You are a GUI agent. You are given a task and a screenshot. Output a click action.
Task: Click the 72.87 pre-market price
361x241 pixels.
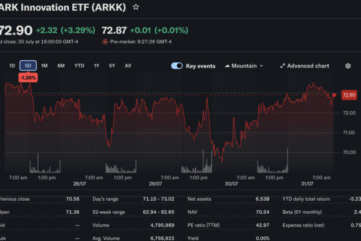coord(114,30)
